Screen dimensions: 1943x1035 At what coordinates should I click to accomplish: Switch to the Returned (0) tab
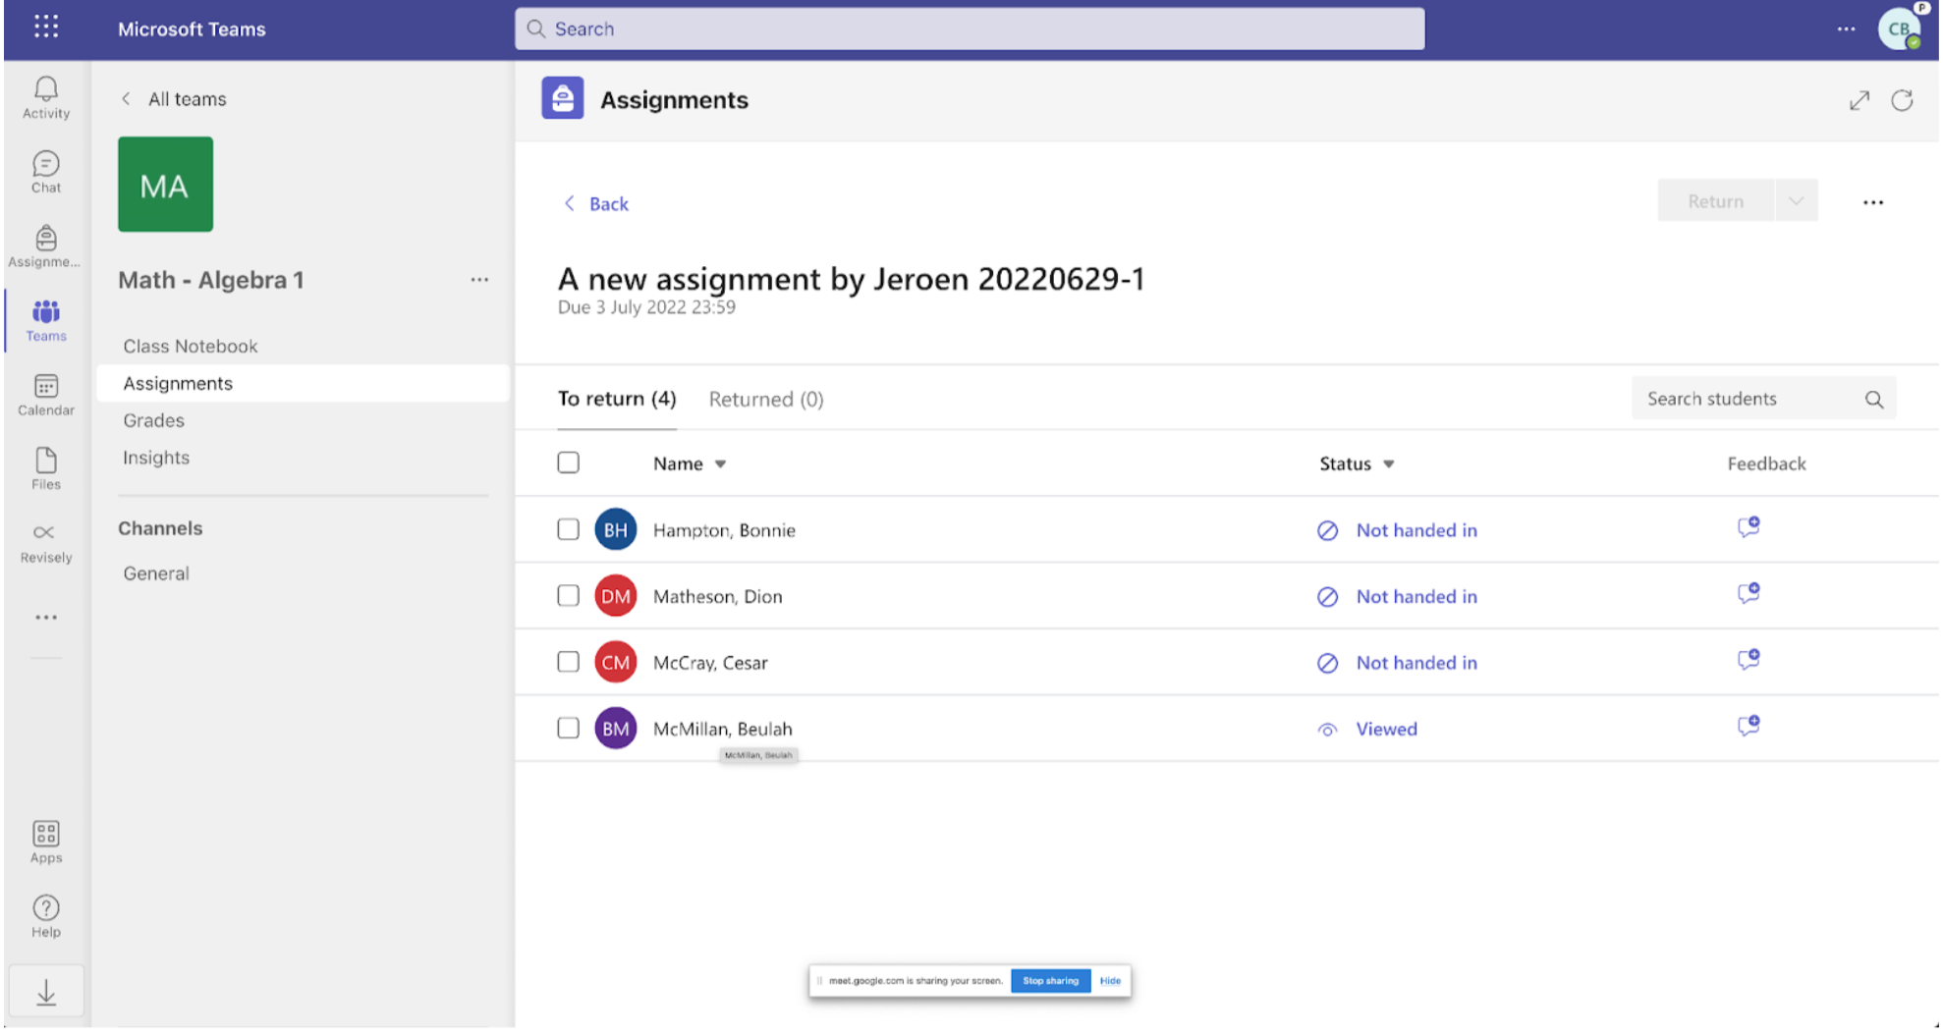765,400
